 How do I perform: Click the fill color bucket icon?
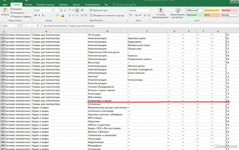(57, 15)
